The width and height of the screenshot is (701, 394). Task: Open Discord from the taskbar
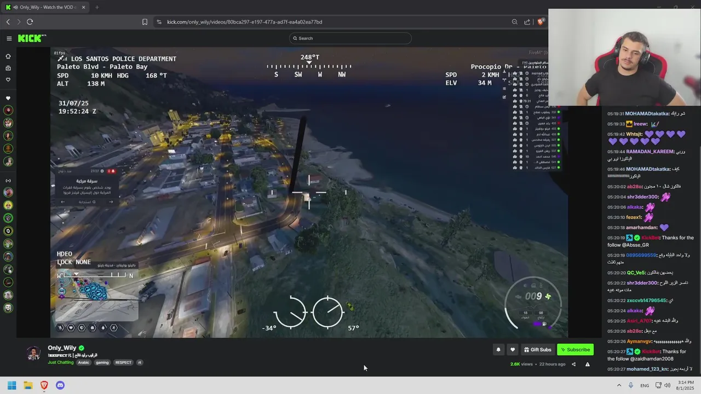tap(60, 385)
